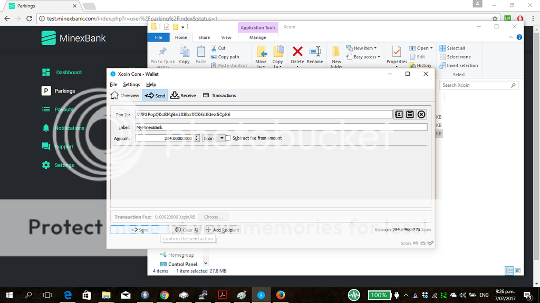Image resolution: width=540 pixels, height=303 pixels.
Task: Open the wallet File menu
Action: [113, 84]
